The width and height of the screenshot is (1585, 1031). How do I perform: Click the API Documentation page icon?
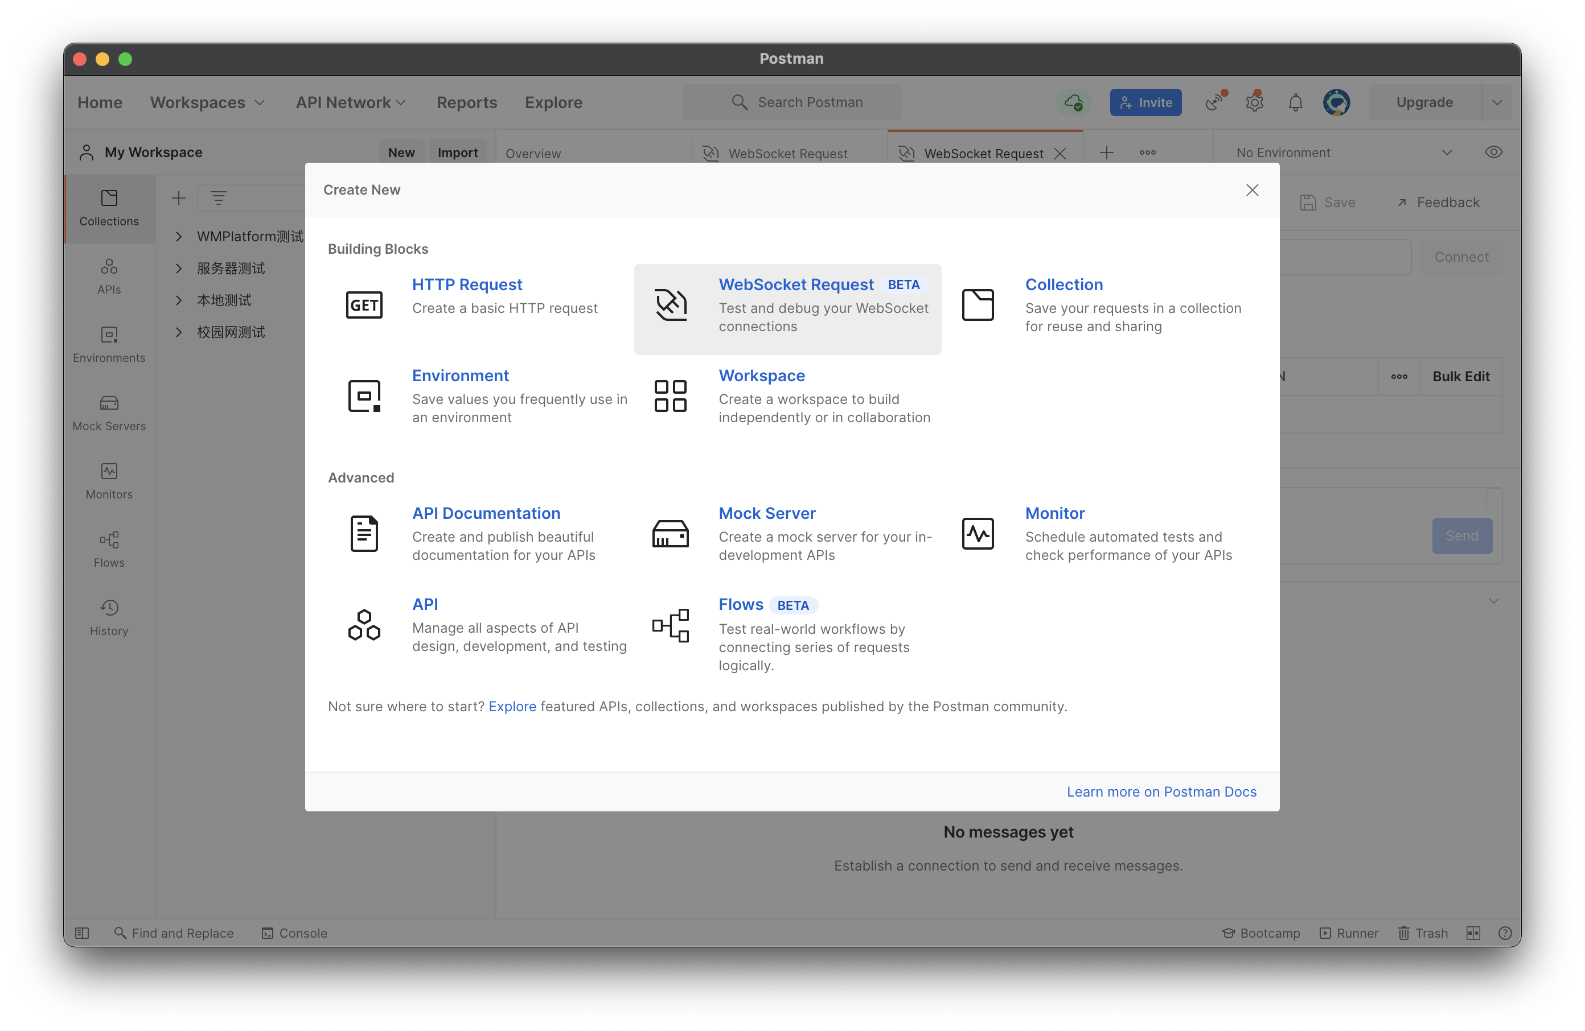364,534
